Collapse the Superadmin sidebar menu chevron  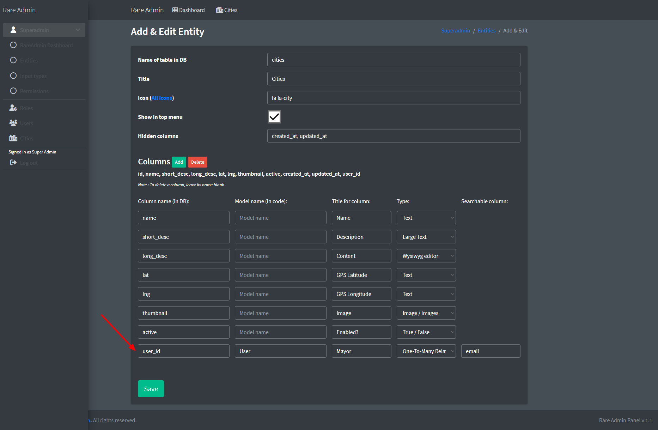point(78,30)
